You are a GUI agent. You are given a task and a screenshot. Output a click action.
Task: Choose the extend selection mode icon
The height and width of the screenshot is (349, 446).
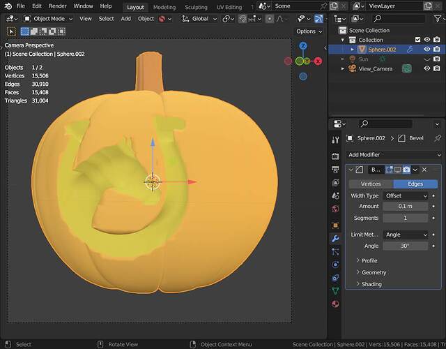[34, 31]
